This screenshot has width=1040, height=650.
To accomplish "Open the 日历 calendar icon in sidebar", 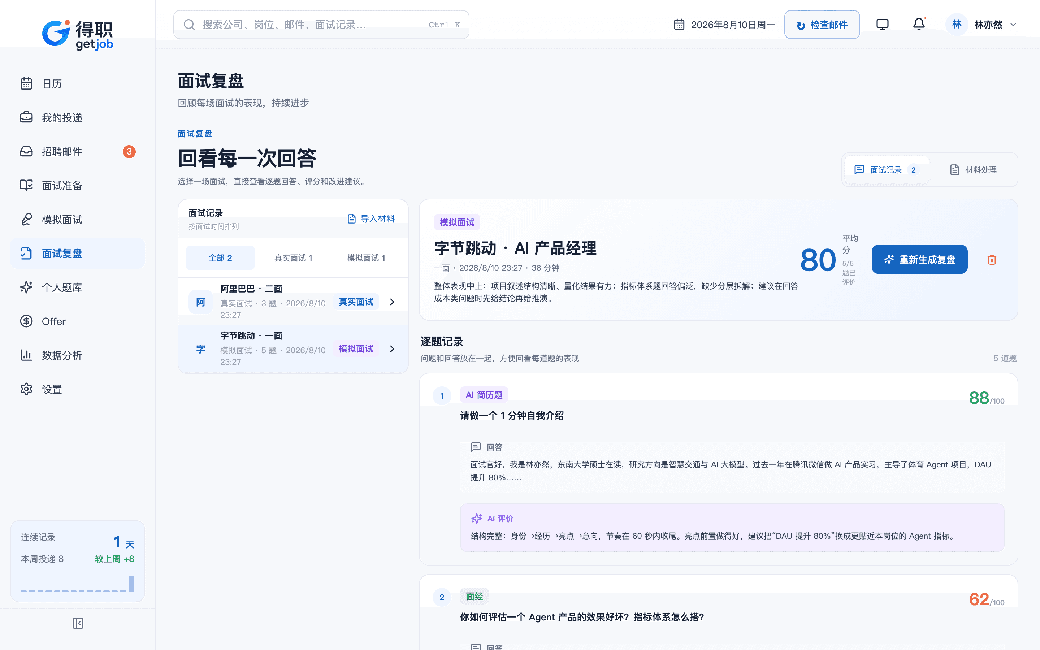I will coord(26,83).
